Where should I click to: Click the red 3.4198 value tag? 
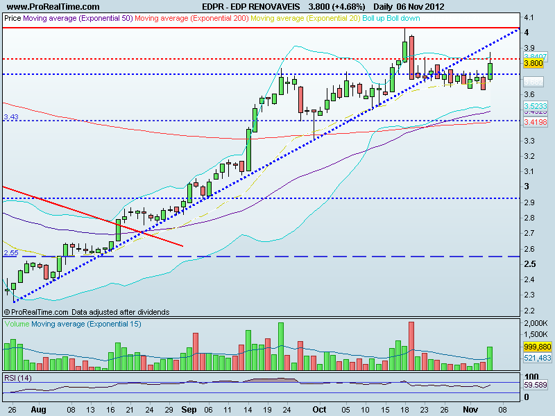[535, 122]
